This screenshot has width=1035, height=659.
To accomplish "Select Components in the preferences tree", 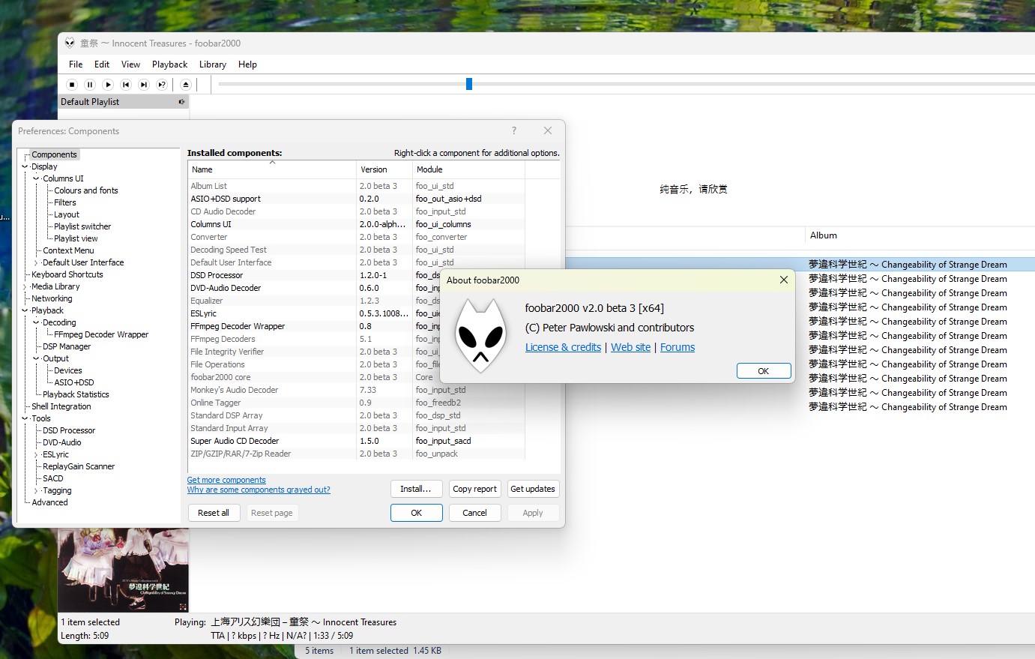I will point(54,154).
